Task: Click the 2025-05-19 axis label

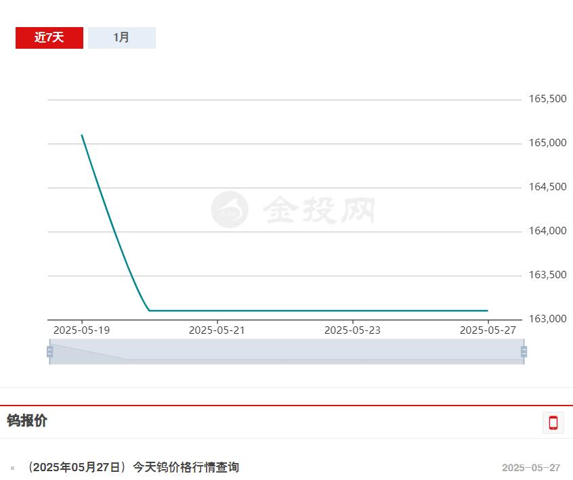Action: coord(81,330)
